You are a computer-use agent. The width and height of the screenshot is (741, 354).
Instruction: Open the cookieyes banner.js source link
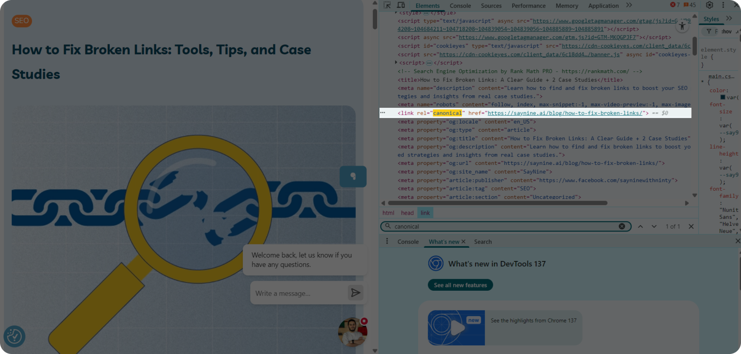530,54
